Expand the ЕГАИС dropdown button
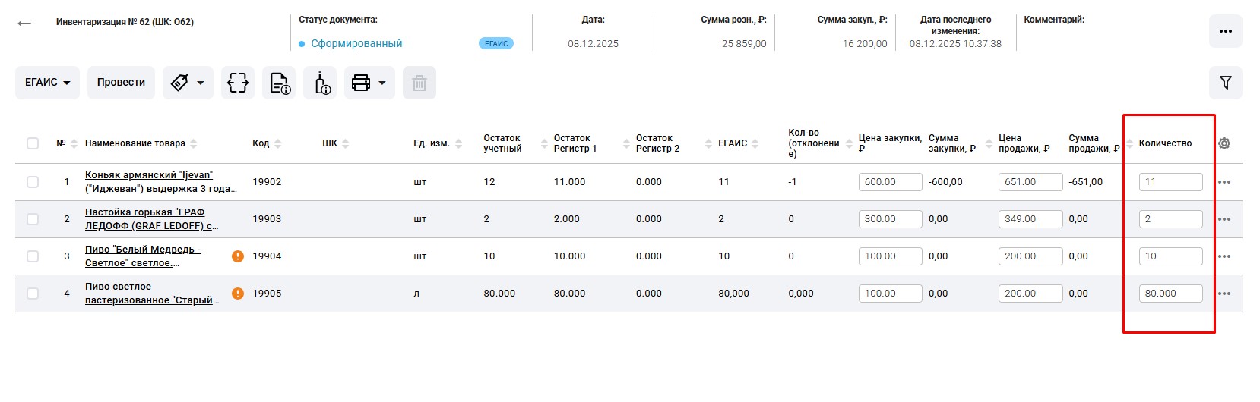This screenshot has width=1260, height=402. 48,83
